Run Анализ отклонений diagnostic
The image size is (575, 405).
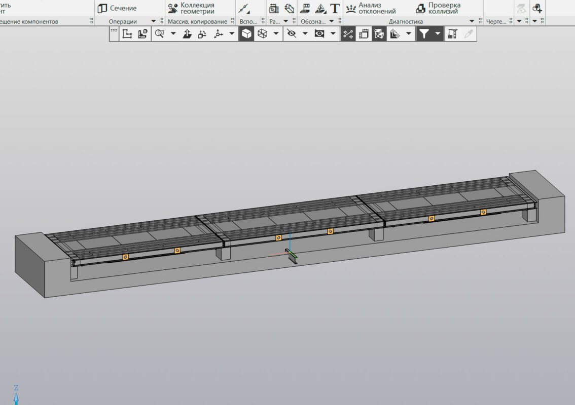371,8
